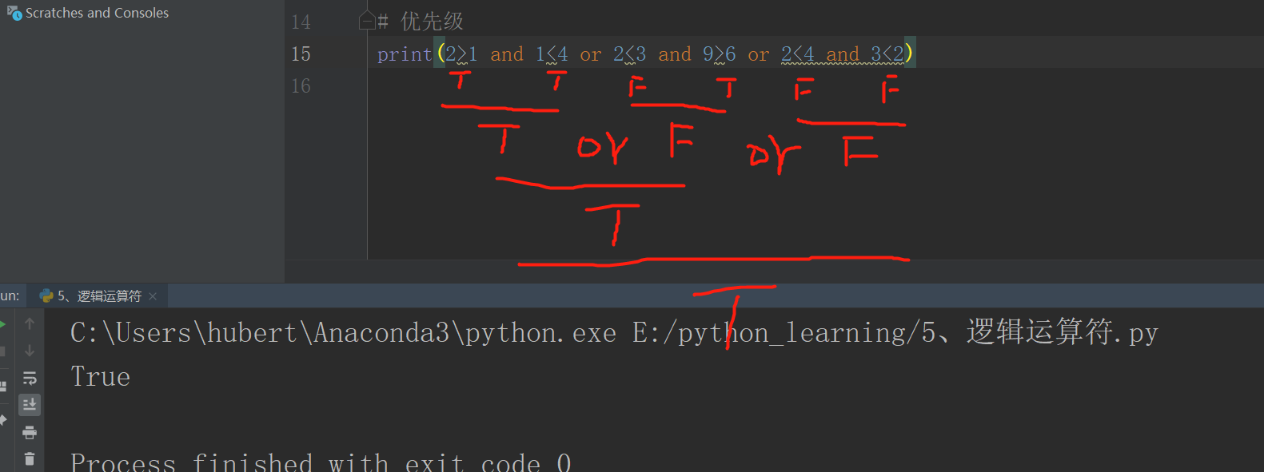The height and width of the screenshot is (472, 1264).
Task: Click the Python icon on the run tab
Action: [x=46, y=295]
